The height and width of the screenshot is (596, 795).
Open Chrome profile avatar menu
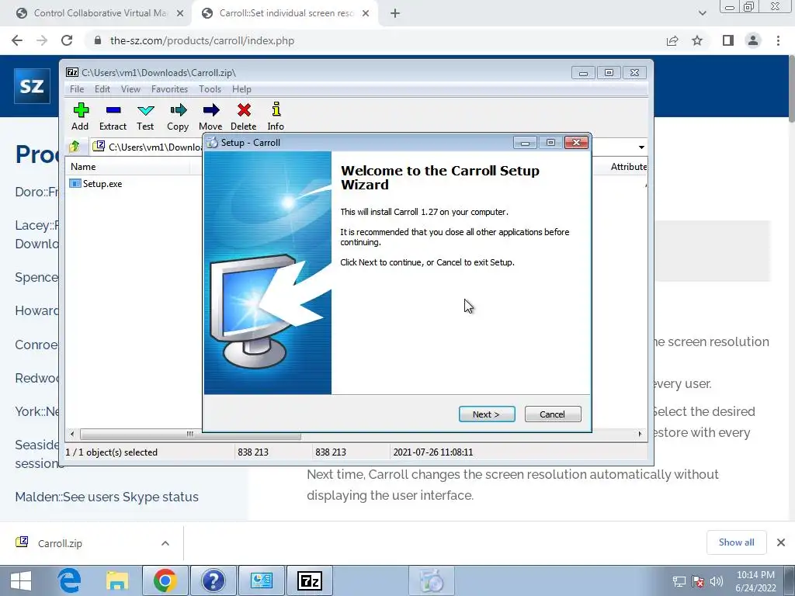[x=753, y=40]
